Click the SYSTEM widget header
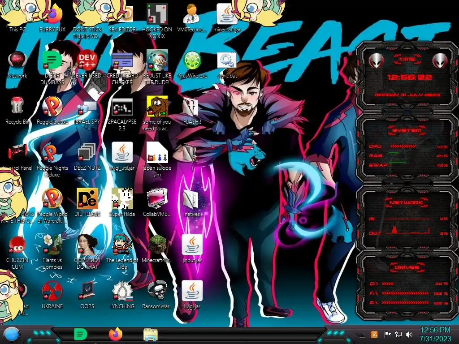The height and width of the screenshot is (344, 459). 407,130
